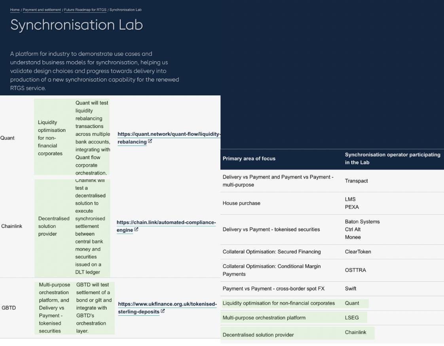Click the 'Quant will test liquidity rebalancing' description
This screenshot has height=346, width=444.
93,138
